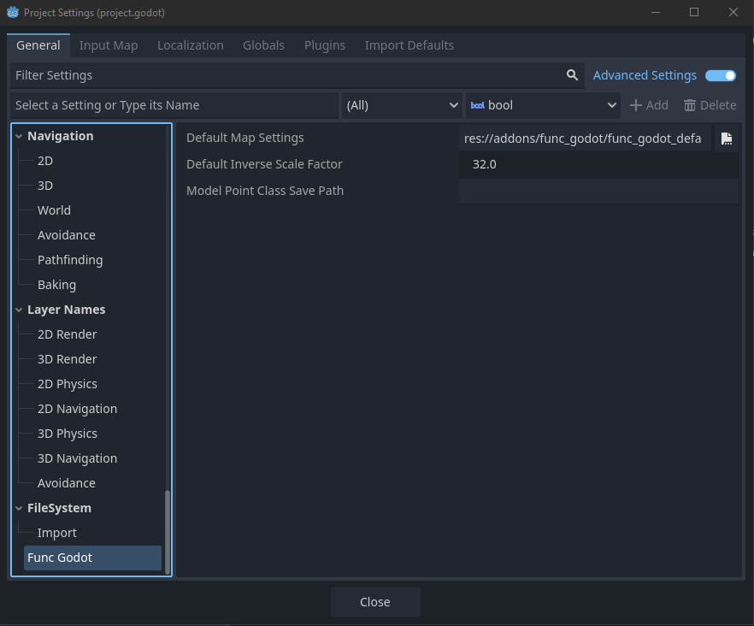Click the setting name input field

point(174,105)
